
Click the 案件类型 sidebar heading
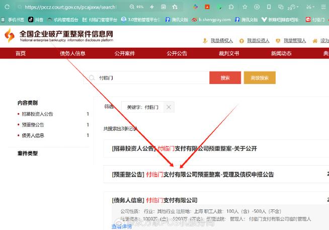click(x=28, y=154)
